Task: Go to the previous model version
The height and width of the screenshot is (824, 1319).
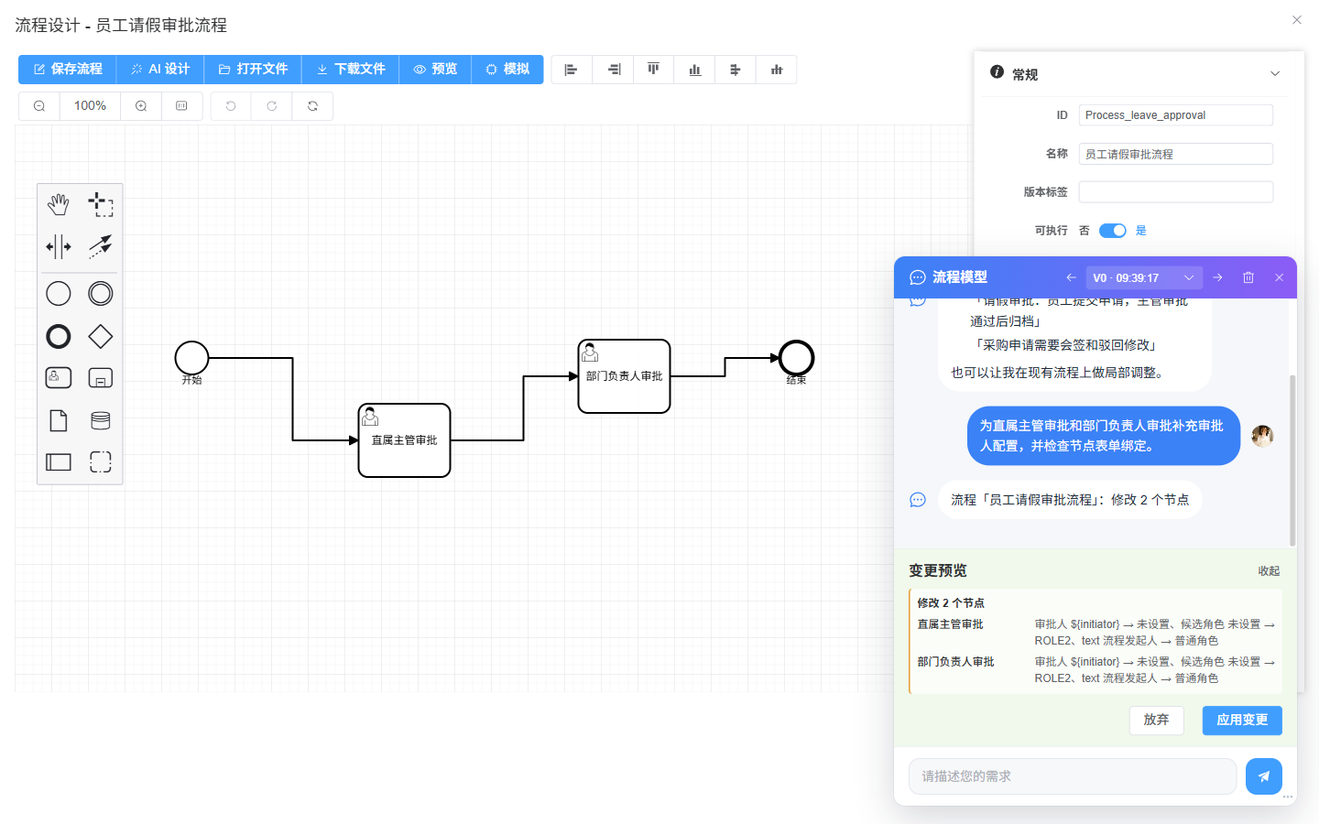Action: (1071, 277)
